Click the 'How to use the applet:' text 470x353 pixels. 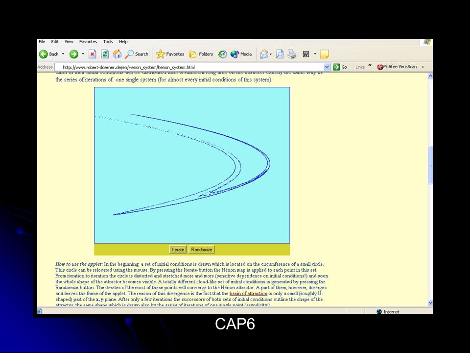79,264
